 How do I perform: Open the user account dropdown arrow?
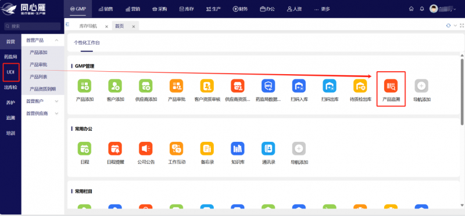tap(455, 9)
